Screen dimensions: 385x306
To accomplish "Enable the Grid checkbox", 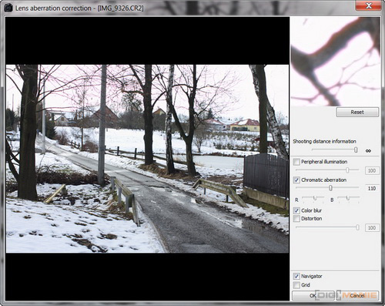I will coord(296,285).
